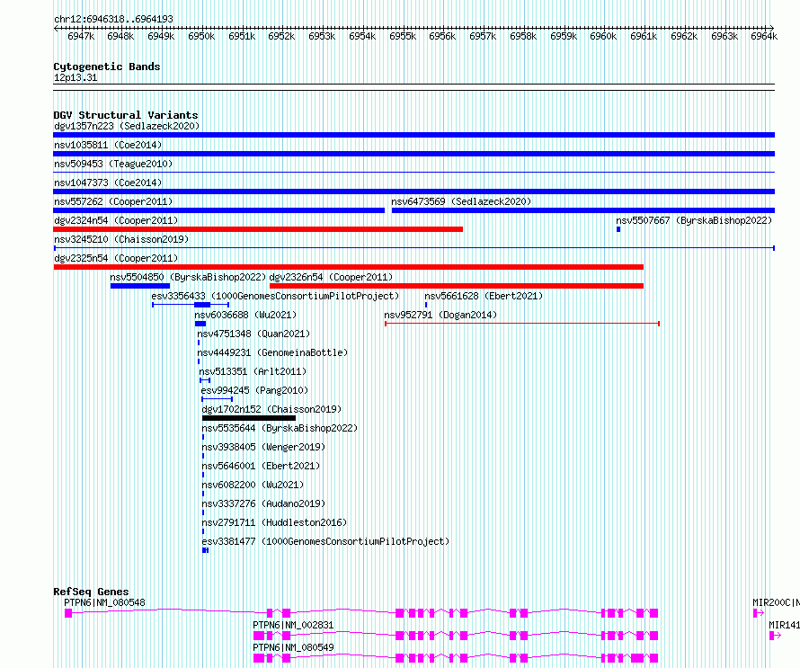Click esv3356433 (1000GenomesConsortiumPilotProject) label

[275, 296]
